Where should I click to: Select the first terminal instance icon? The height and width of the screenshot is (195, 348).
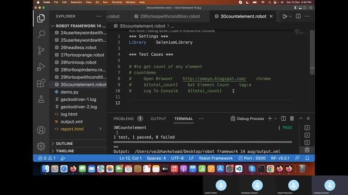coord(307,128)
